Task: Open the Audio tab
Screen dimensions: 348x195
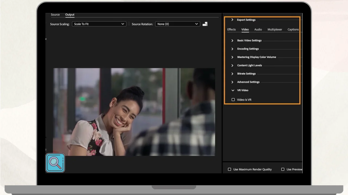Action: tap(258, 30)
